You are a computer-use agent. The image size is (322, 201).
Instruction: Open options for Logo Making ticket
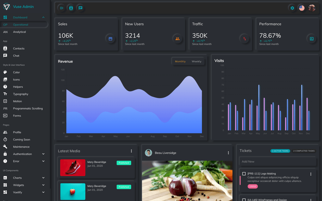(x=311, y=174)
